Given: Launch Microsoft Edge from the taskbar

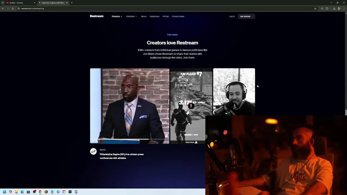Looking at the screenshot, I should pyautogui.click(x=22, y=192).
